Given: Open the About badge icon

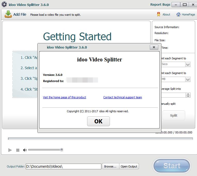Looking at the screenshot, I should (159, 14).
